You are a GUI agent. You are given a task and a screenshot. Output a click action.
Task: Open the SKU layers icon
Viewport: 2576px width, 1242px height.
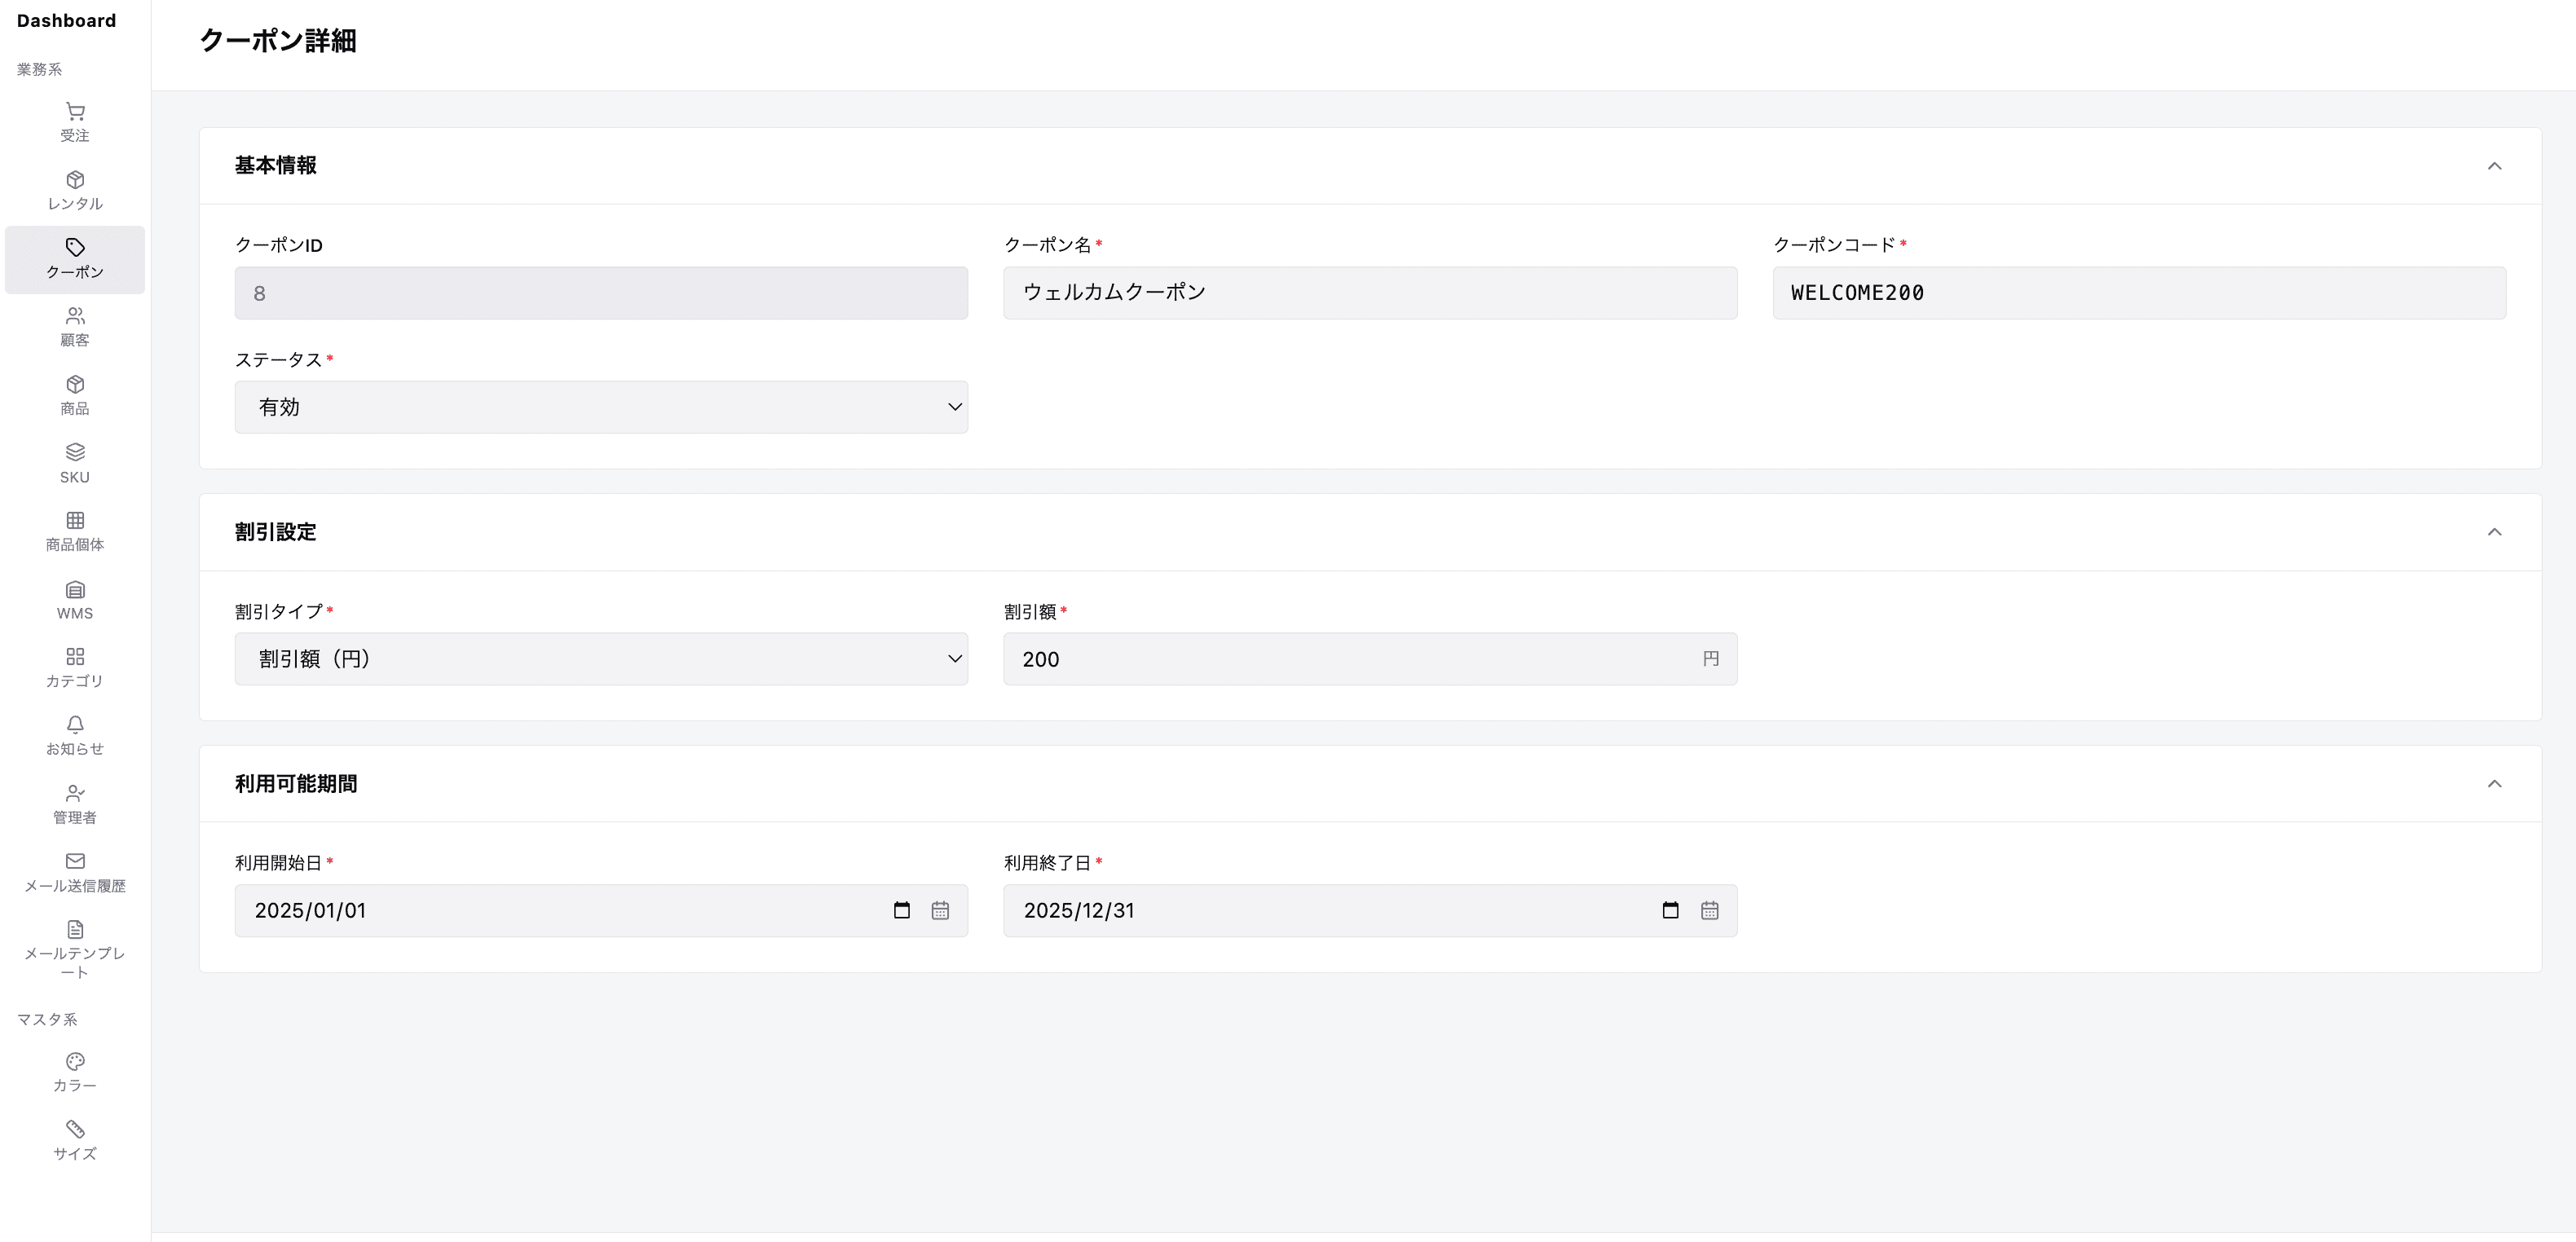tap(75, 452)
